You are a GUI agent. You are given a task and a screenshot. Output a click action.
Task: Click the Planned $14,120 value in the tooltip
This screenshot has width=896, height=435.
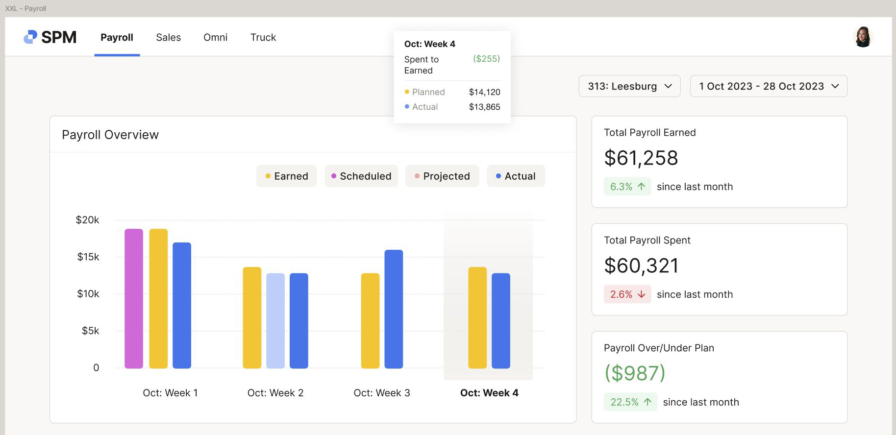tap(484, 92)
